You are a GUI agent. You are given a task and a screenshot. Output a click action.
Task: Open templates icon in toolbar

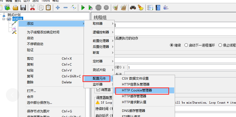pyautogui.click(x=7, y=7)
